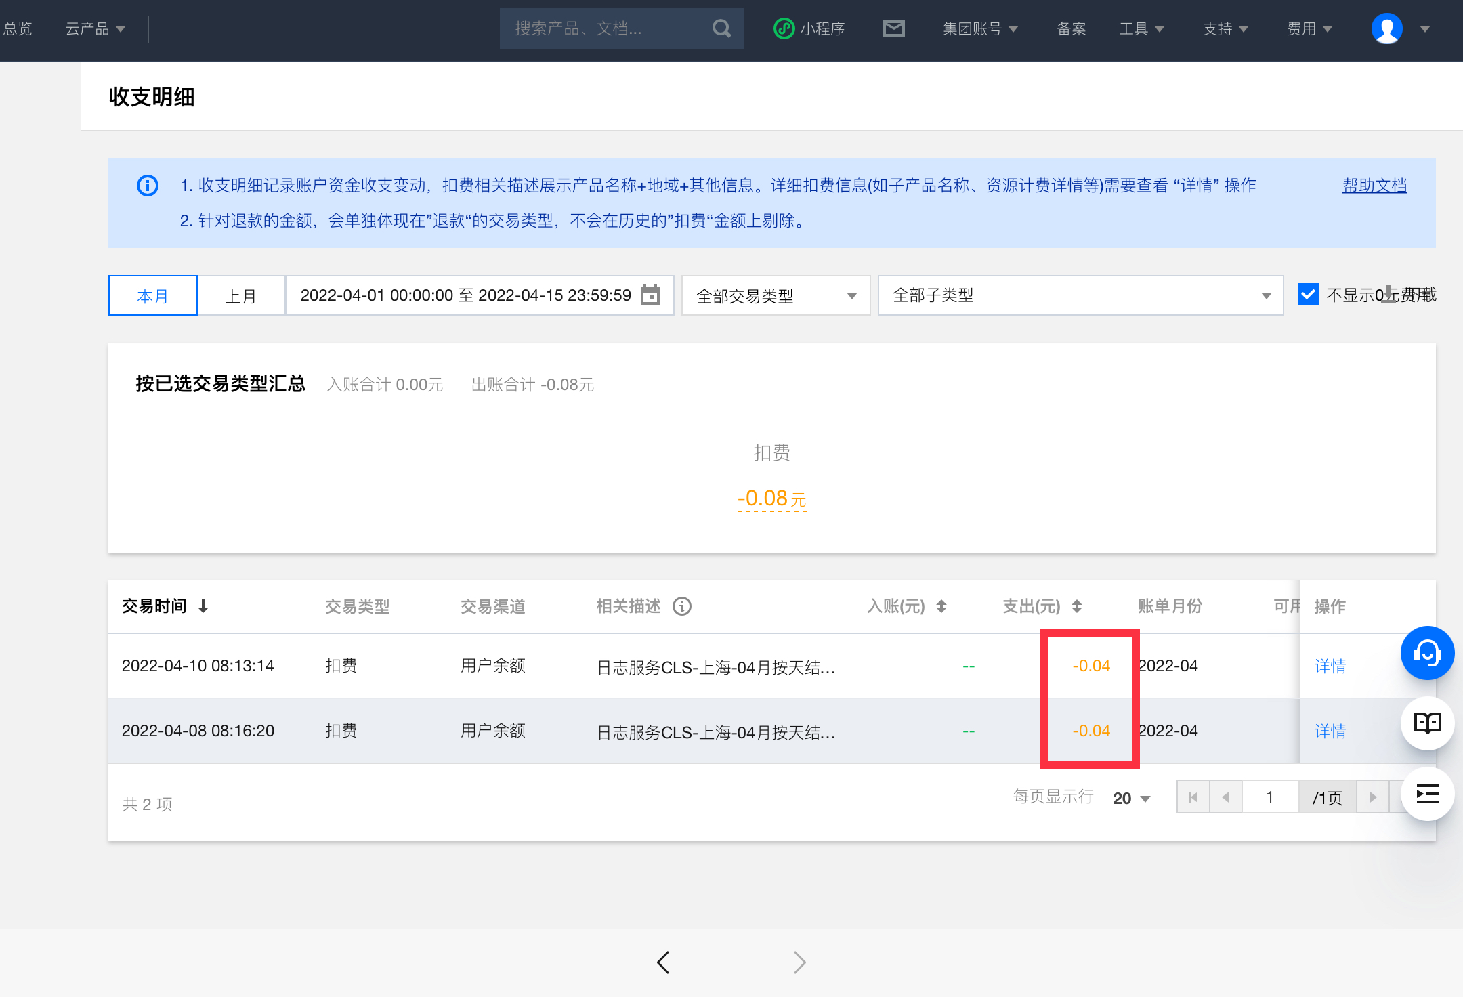Image resolution: width=1463 pixels, height=997 pixels.
Task: Open the customer service headset icon
Action: pyautogui.click(x=1428, y=653)
